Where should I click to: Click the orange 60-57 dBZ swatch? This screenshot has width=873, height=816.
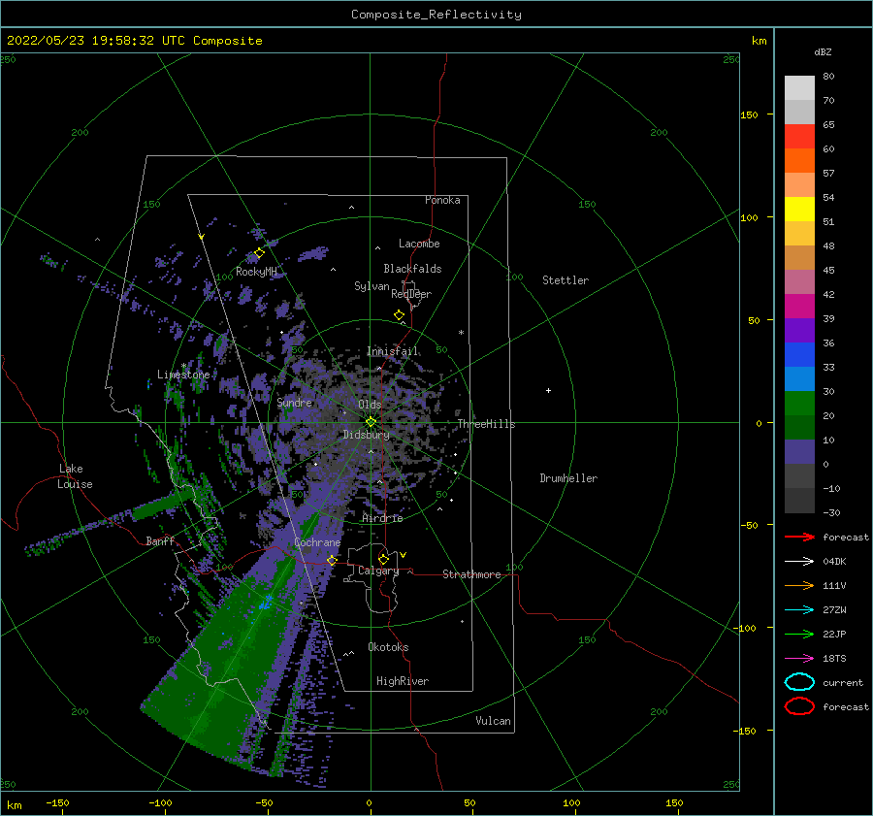(799, 161)
